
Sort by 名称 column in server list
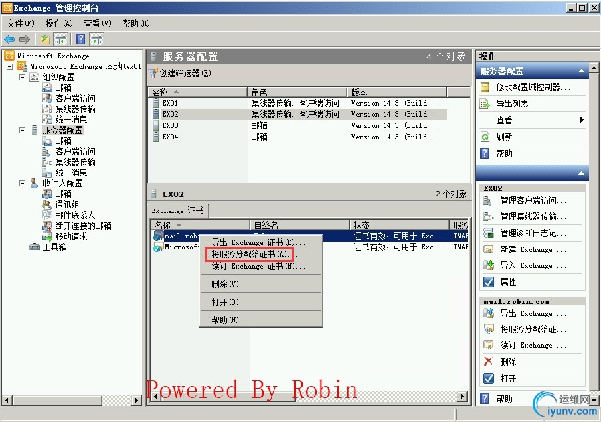197,92
